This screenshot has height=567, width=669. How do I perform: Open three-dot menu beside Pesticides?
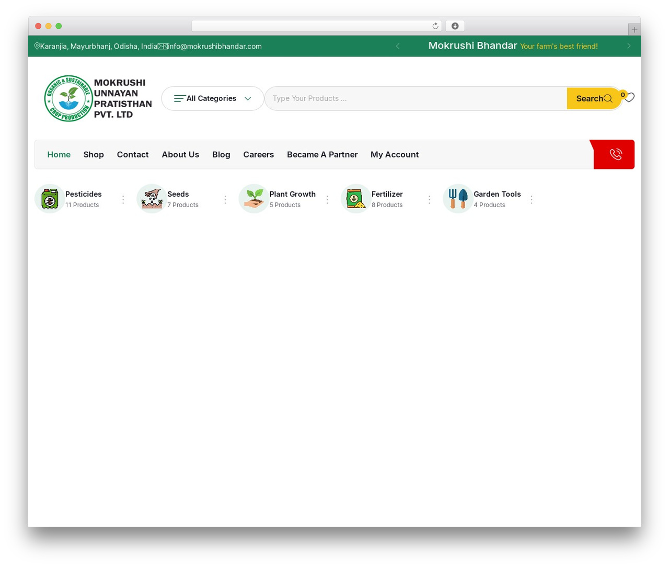(123, 199)
